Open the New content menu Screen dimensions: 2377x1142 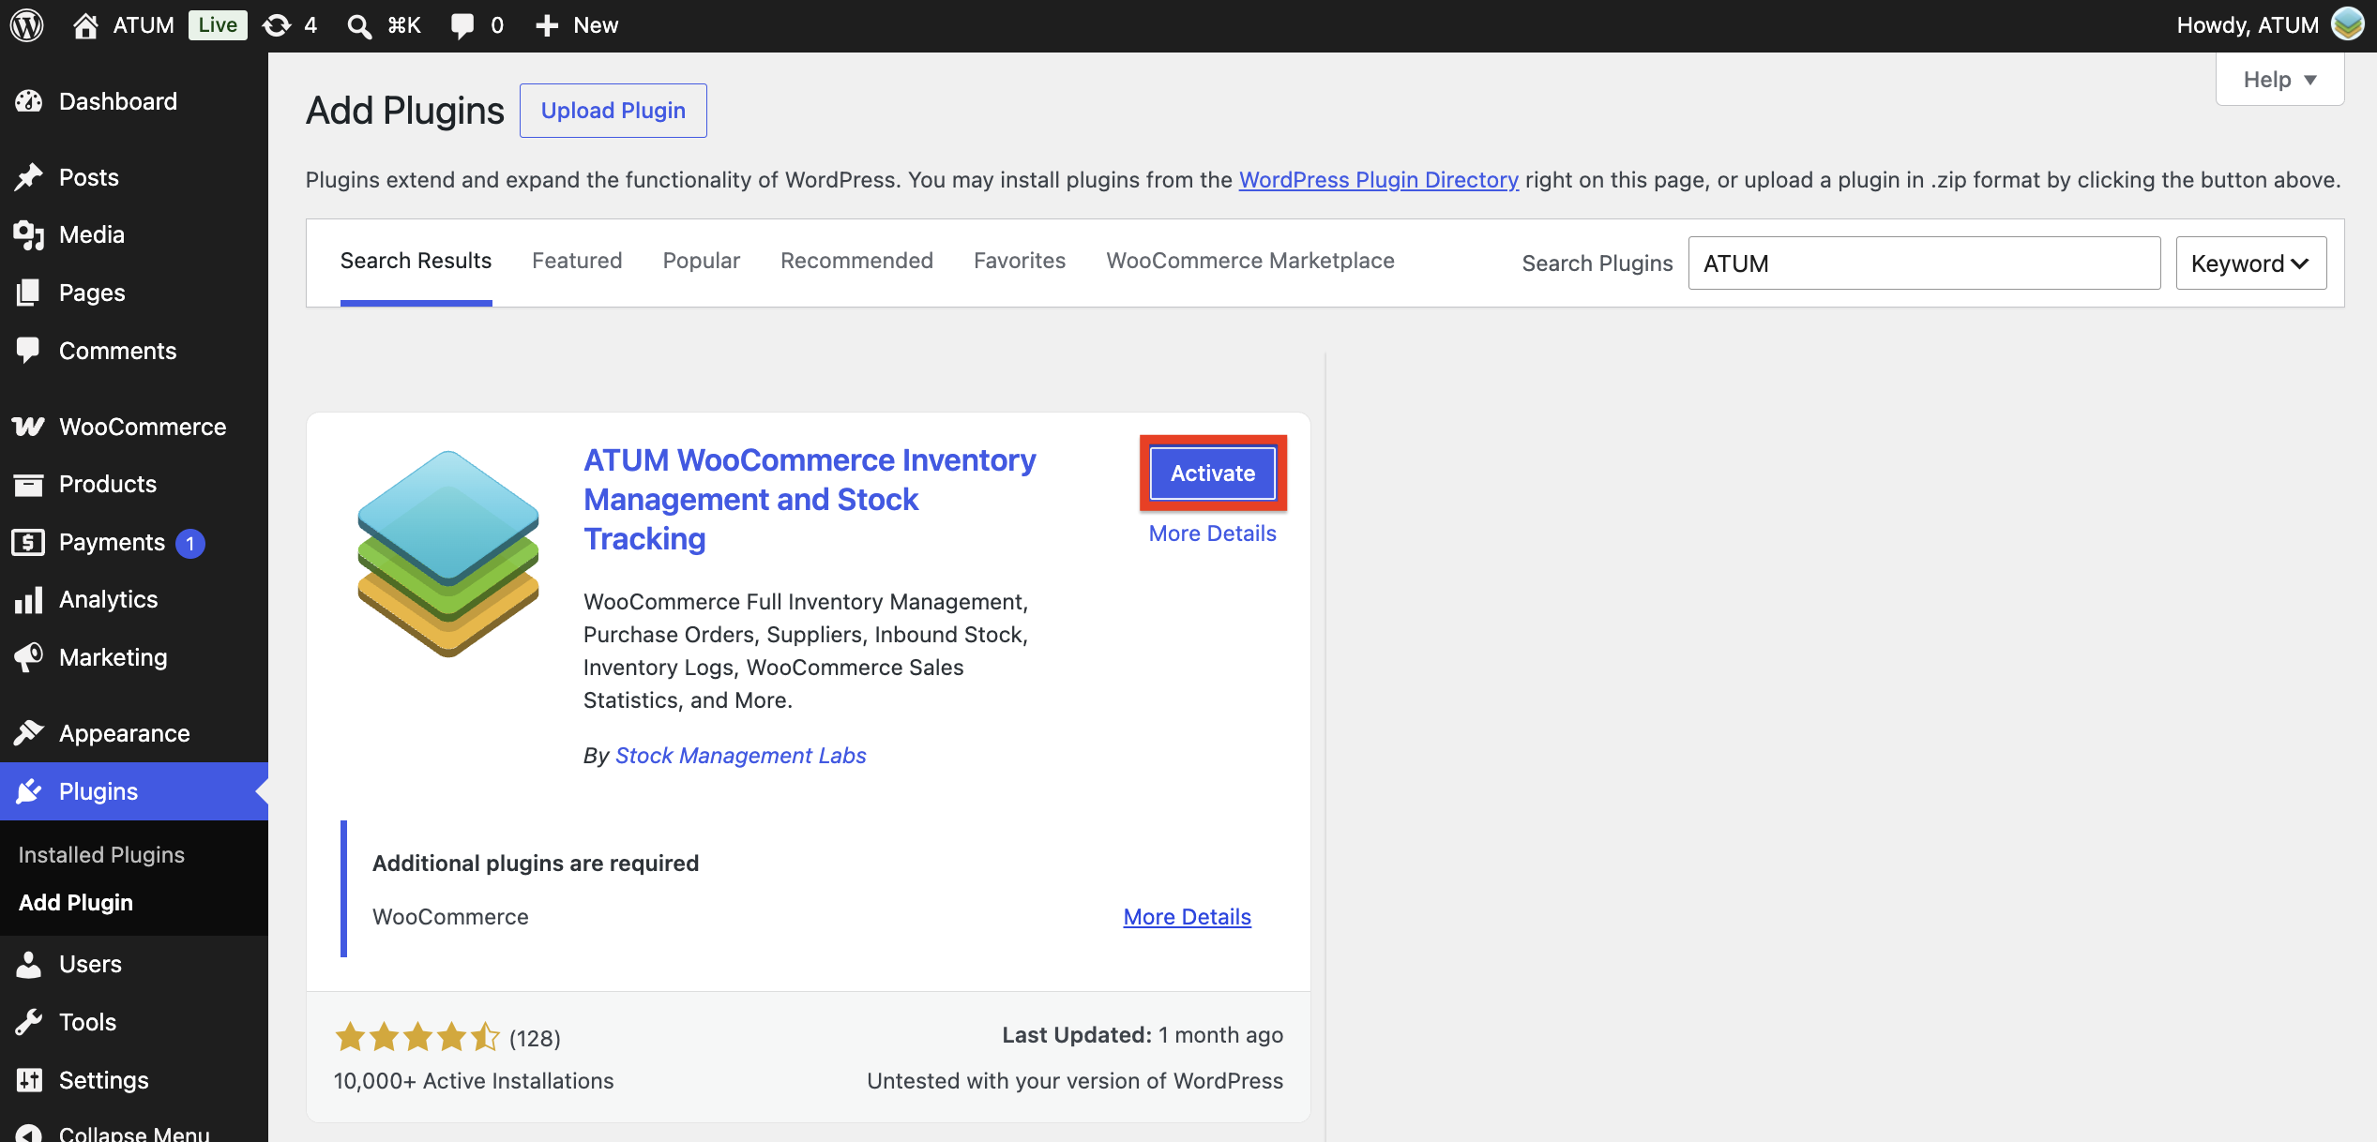click(576, 25)
